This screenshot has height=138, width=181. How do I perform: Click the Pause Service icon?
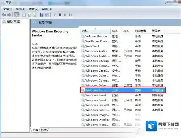65,15
